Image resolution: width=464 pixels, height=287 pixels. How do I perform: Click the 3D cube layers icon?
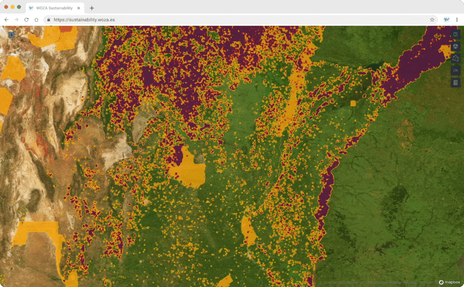(455, 46)
